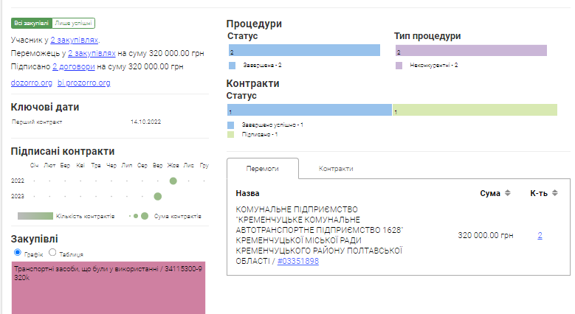The image size is (575, 314).
Task: Click the 2023 contract dot in timeline
Action: click(157, 196)
